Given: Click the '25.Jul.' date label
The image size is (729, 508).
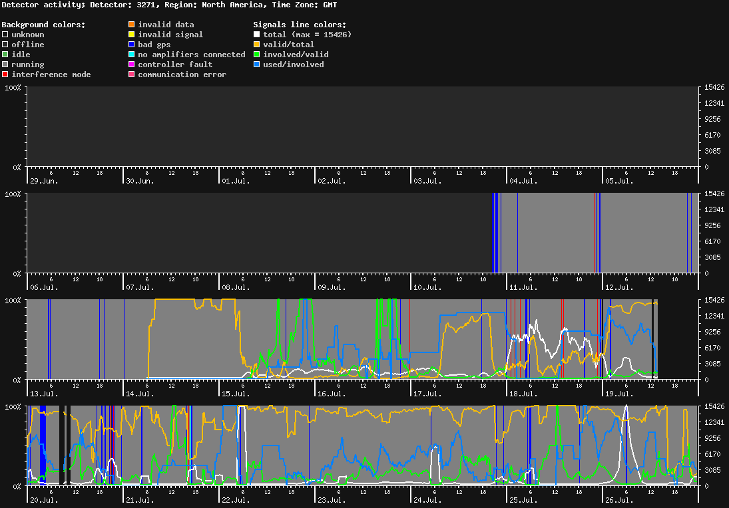Looking at the screenshot, I should pyautogui.click(x=523, y=500).
